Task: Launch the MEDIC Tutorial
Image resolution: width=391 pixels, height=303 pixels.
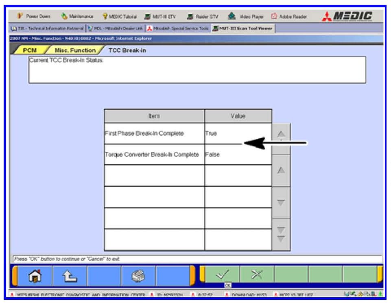Action: coord(120,17)
